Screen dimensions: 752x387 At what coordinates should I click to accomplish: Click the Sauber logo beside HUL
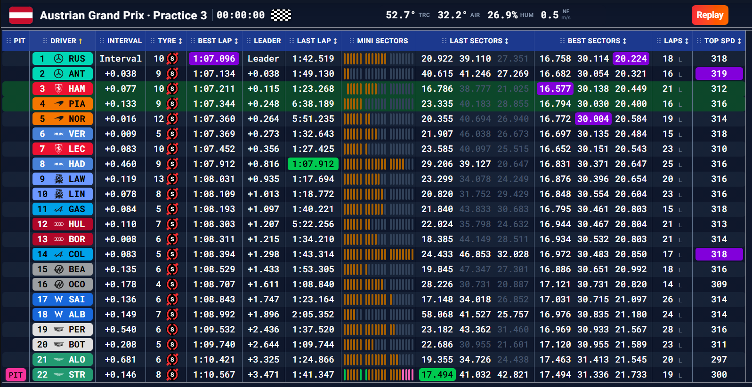tap(59, 224)
